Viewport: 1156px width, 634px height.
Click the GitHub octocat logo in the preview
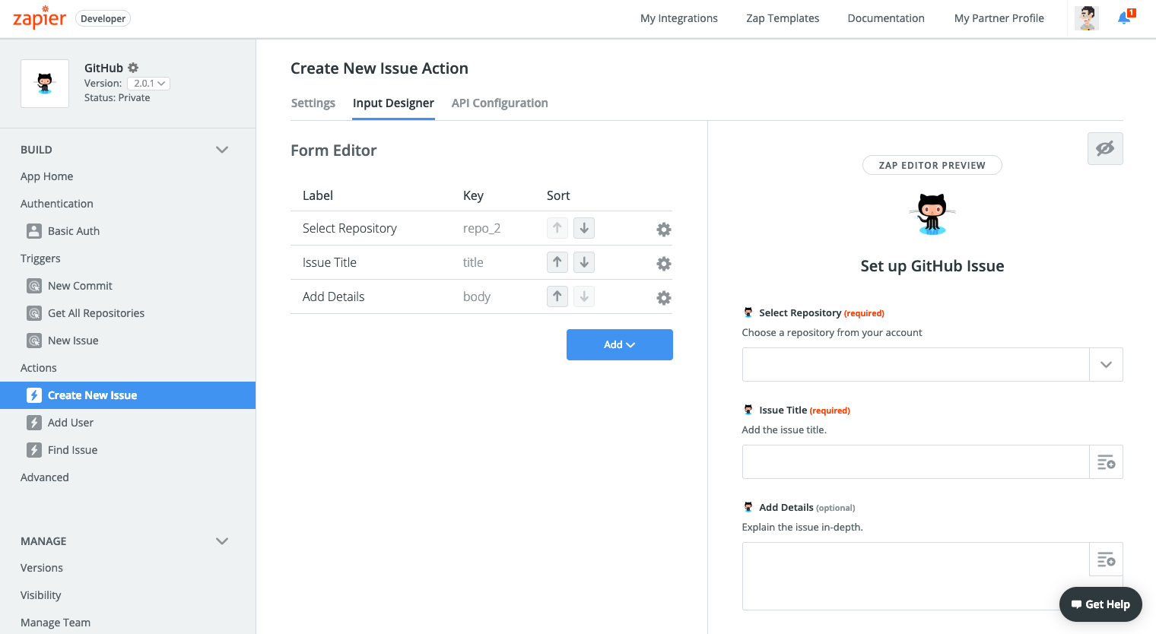932,214
